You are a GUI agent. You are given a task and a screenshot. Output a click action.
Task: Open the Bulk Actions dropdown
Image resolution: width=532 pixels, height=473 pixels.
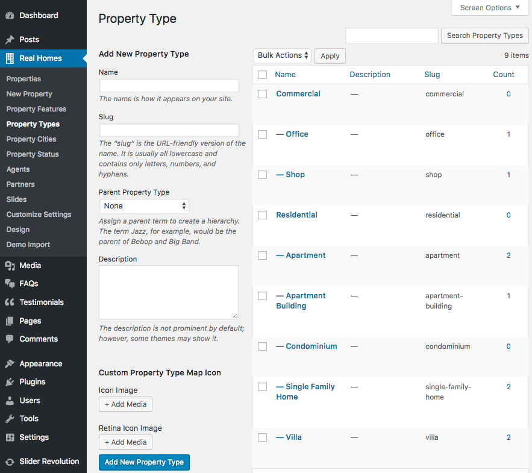click(x=281, y=55)
